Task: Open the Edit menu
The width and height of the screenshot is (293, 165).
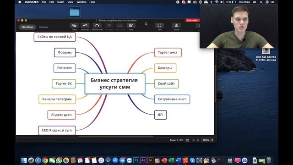Action: 52,2
